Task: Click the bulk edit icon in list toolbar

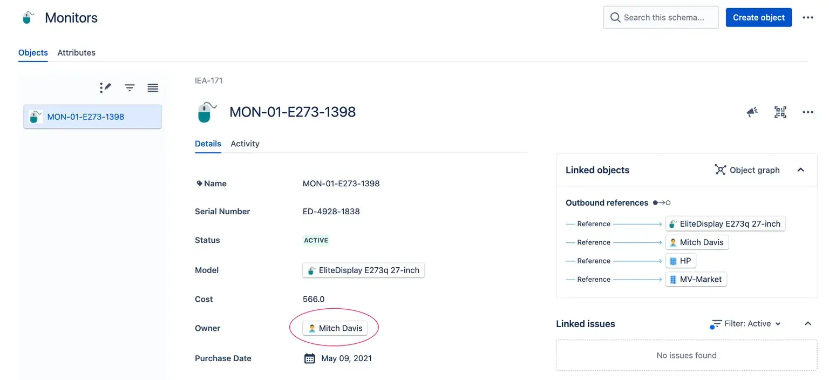Action: (x=105, y=87)
